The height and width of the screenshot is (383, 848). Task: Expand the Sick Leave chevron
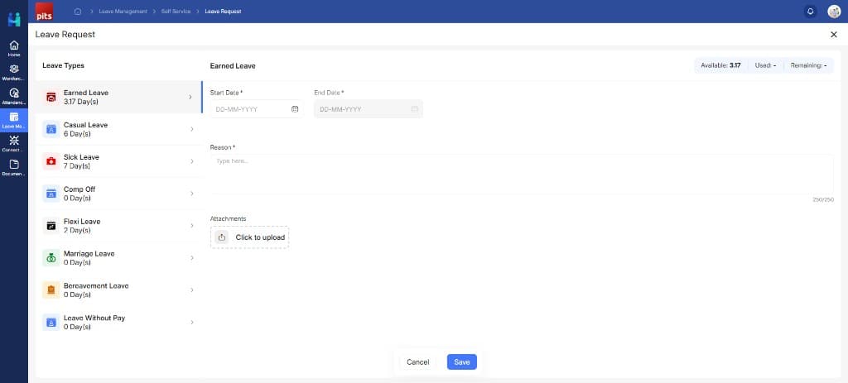(192, 161)
